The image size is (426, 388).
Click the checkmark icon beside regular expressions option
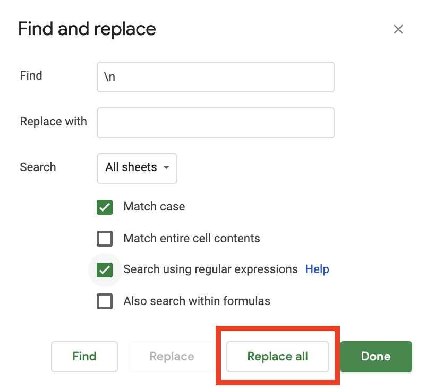coord(105,269)
